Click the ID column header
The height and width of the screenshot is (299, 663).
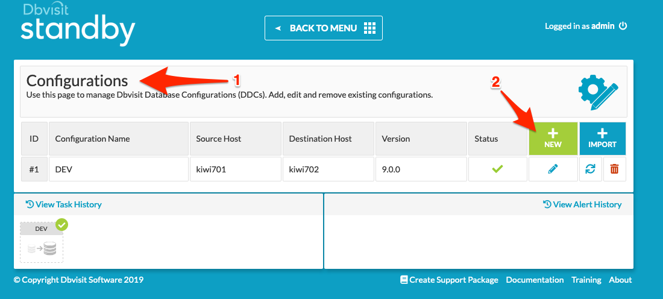pos(34,139)
